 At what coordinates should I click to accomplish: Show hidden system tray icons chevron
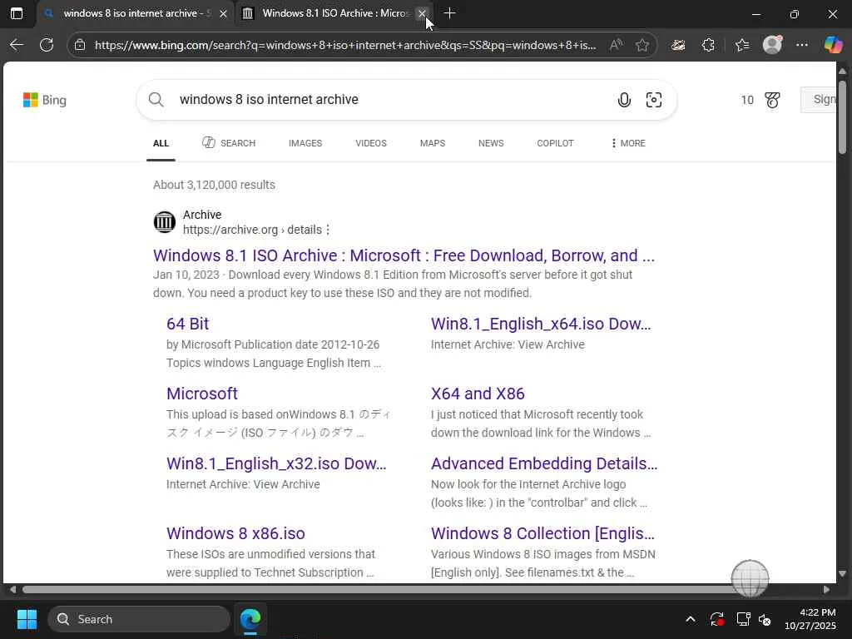[x=690, y=619]
